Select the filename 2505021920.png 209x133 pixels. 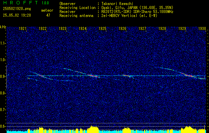click(x=17, y=9)
